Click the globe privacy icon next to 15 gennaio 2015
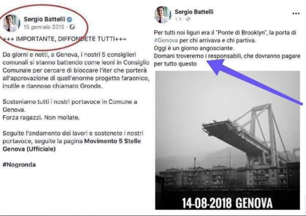This screenshot has height=216, width=306. (x=72, y=27)
